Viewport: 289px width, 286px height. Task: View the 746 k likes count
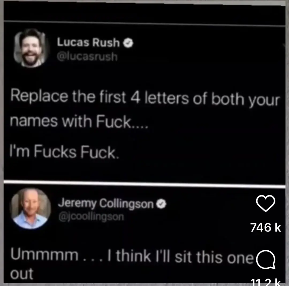tap(266, 227)
